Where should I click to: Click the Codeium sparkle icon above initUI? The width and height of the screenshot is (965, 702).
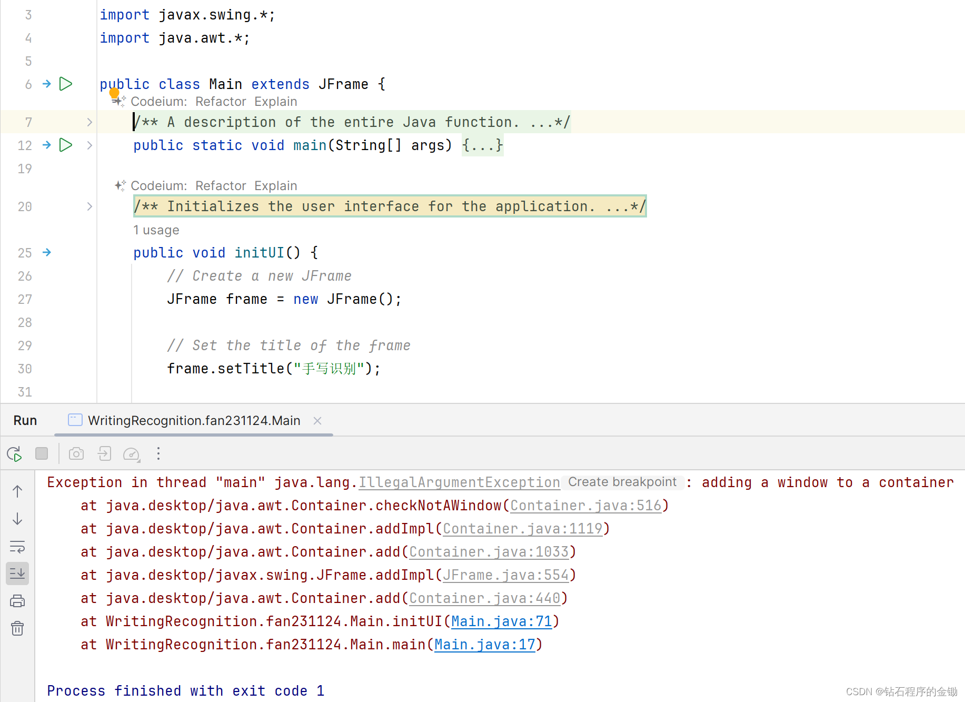coord(120,185)
